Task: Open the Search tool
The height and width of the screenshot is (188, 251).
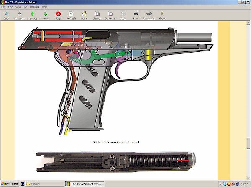Action: click(97, 15)
